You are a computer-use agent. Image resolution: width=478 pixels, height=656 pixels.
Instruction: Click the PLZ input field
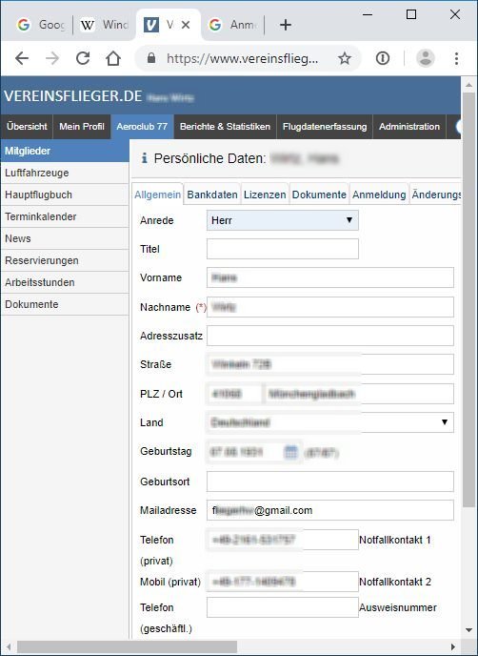(x=234, y=394)
